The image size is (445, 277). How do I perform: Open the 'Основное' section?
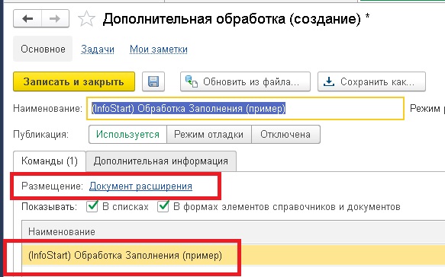[43, 49]
